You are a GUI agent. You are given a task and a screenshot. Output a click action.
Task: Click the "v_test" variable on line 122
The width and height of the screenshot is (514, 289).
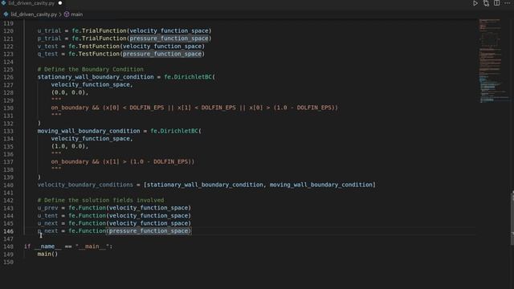pyautogui.click(x=47, y=47)
